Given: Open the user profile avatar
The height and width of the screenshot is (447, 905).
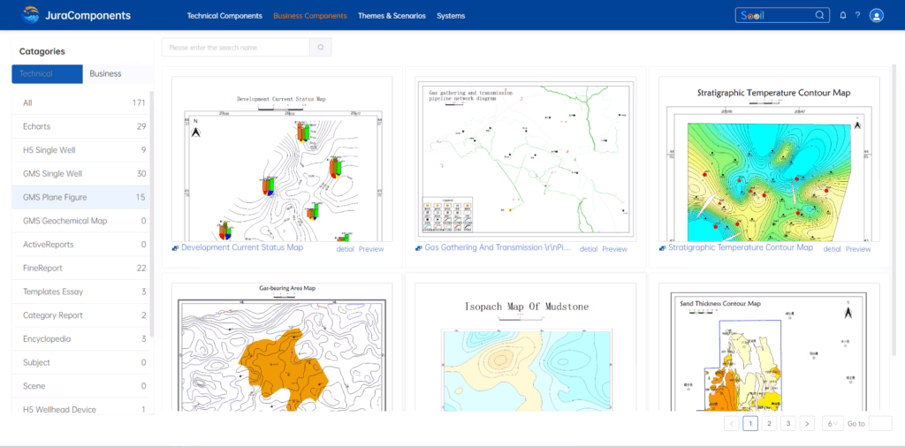Looking at the screenshot, I should point(876,15).
